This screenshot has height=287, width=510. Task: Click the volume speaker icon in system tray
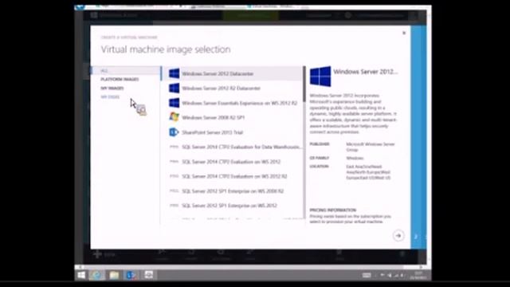[x=390, y=275]
